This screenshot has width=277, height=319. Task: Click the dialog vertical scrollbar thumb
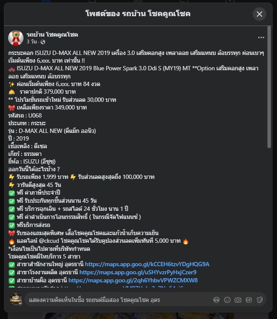click(269, 87)
